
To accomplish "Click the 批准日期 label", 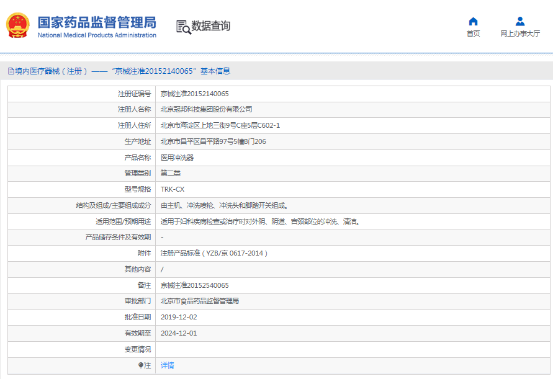I will 138,317.
